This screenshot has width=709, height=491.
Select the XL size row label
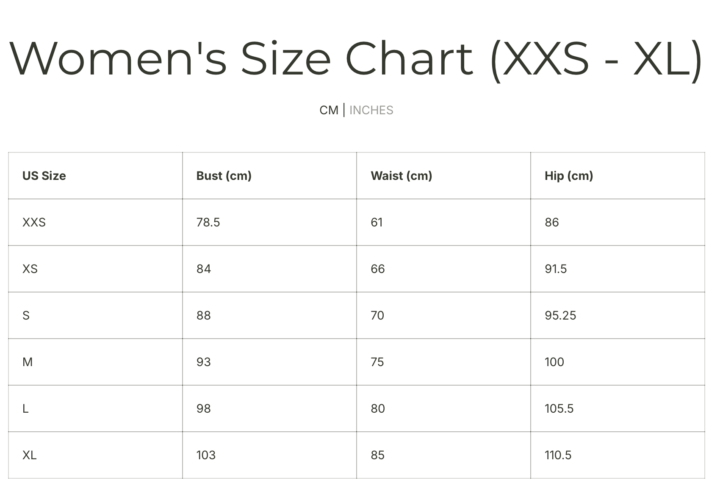click(x=29, y=455)
